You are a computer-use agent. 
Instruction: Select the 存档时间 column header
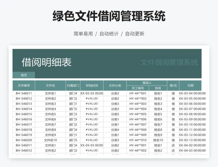[92, 85]
